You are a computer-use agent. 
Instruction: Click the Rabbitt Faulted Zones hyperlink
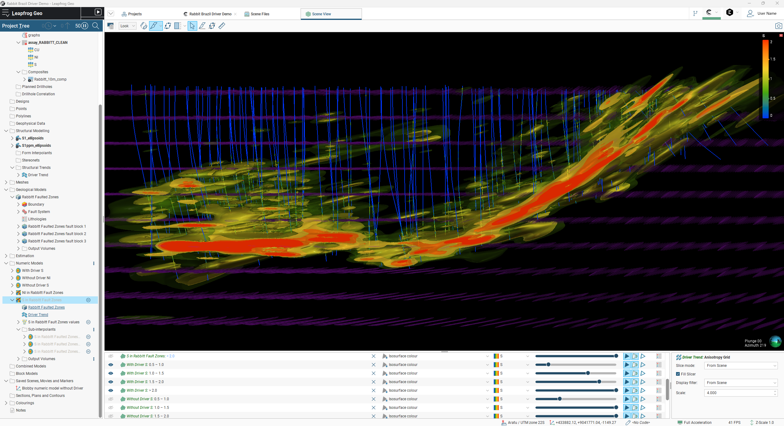pos(46,307)
